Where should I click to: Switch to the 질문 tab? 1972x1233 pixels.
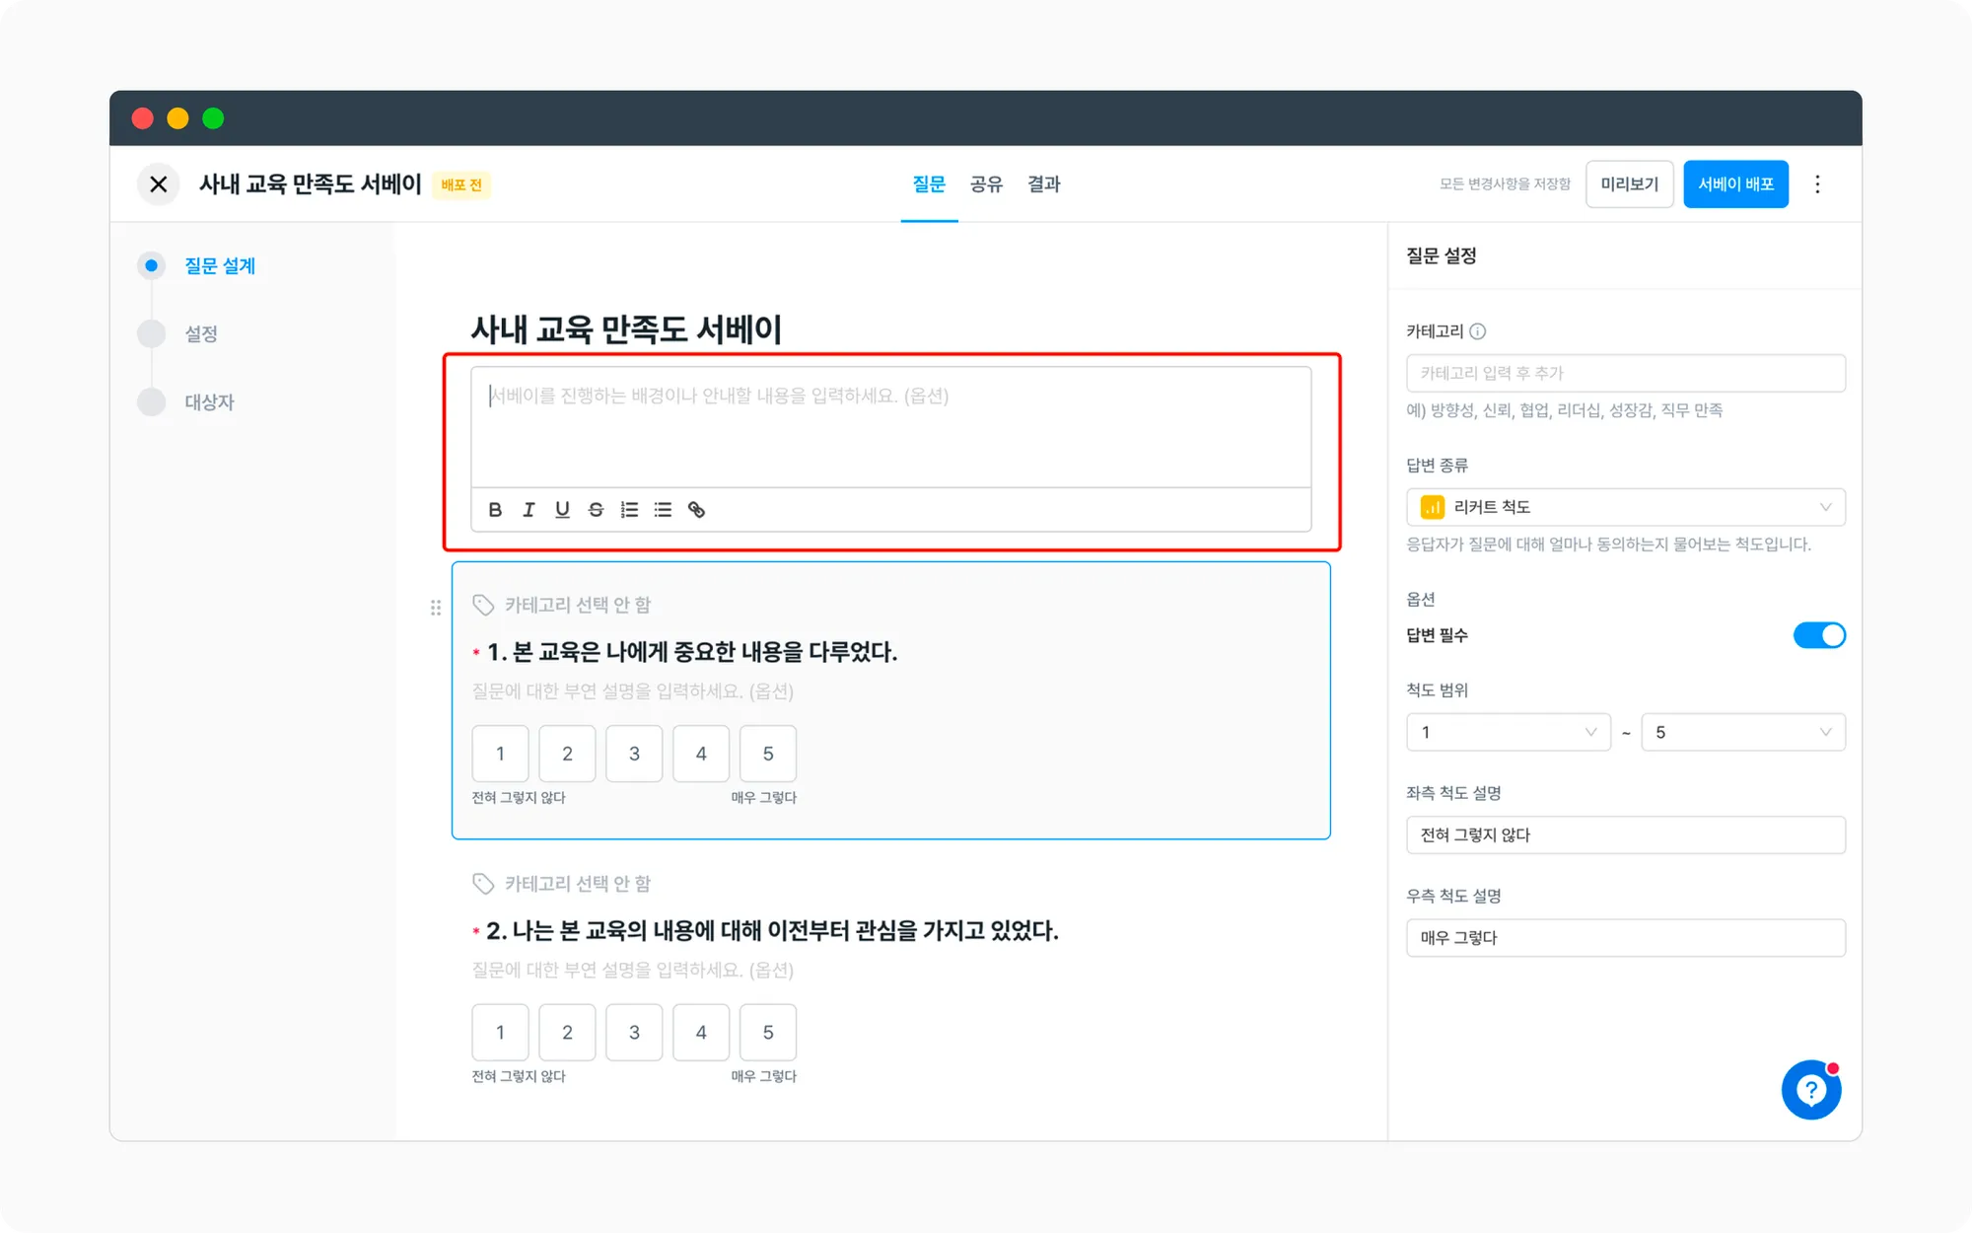pos(929,184)
